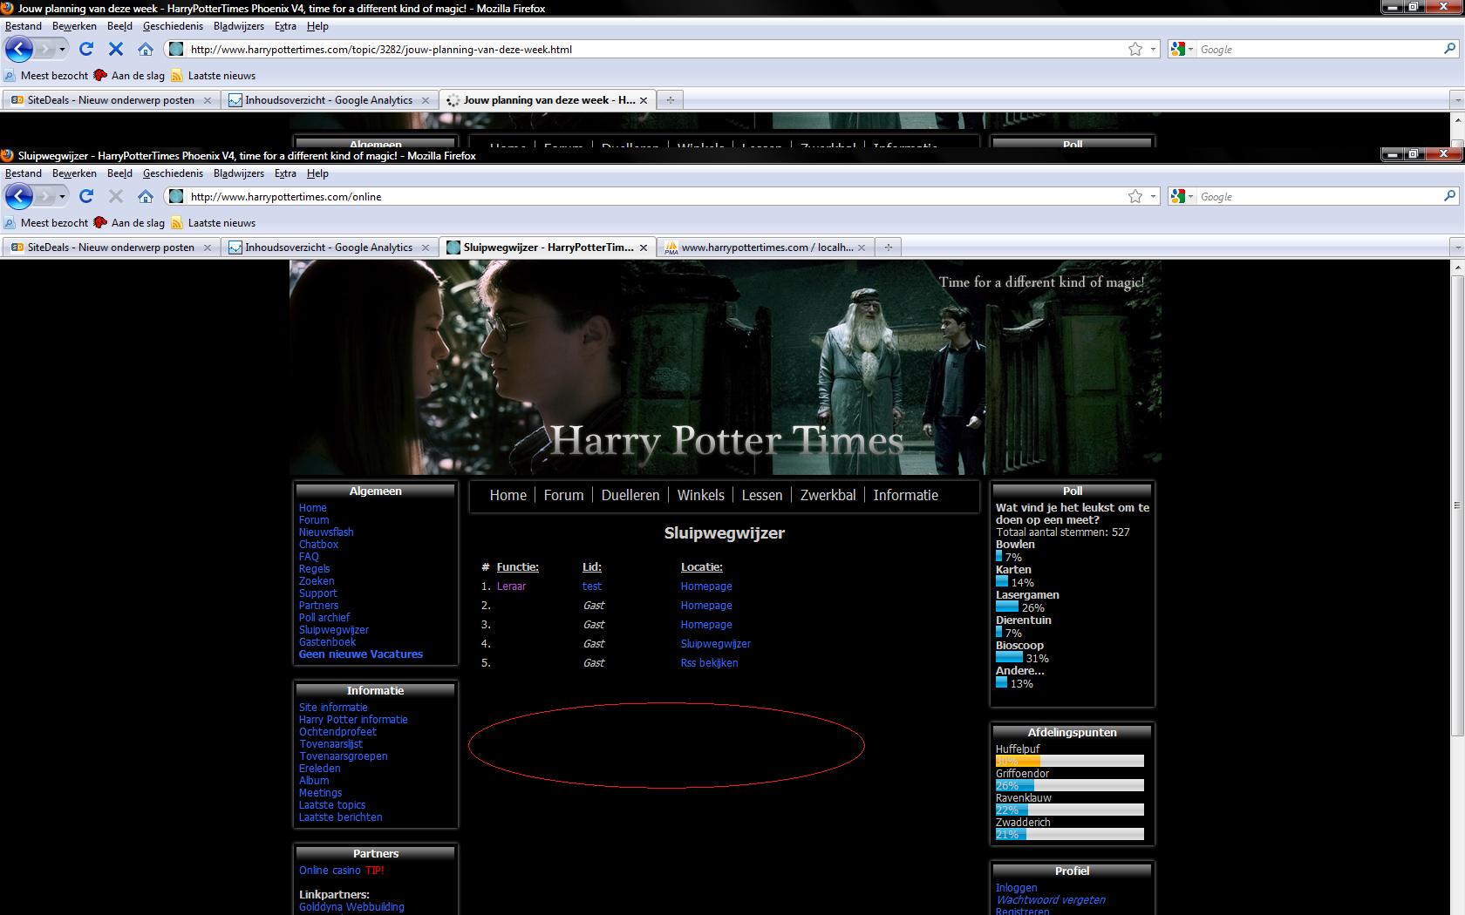Click Zwadderich 21% points bar

click(1011, 834)
